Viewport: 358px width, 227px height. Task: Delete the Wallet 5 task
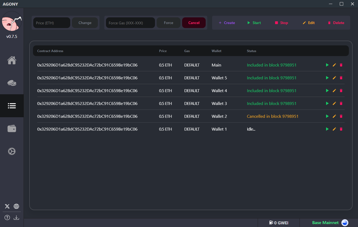[341, 78]
